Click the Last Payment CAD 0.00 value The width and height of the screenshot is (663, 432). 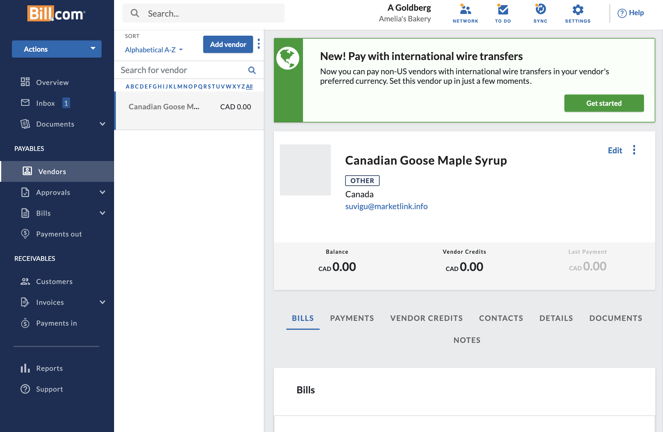point(588,266)
